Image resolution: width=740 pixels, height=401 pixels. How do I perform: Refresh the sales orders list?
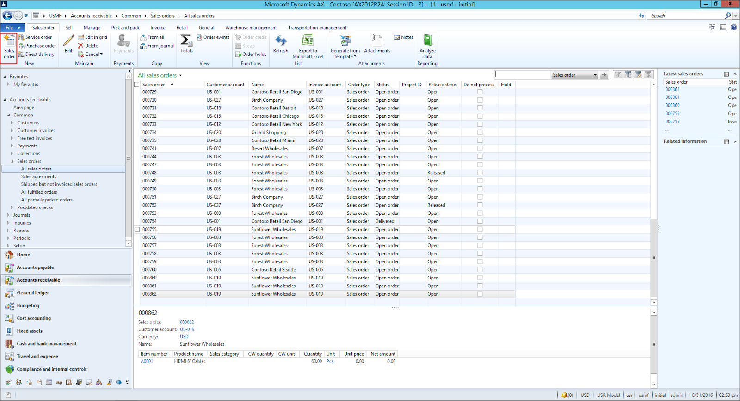(281, 44)
